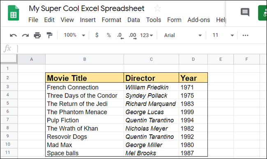Open the Tools menu

tap(154, 20)
